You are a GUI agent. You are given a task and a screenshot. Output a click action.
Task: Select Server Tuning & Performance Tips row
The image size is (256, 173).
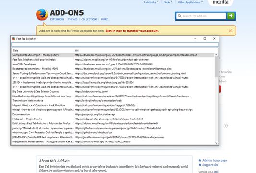[113, 73]
